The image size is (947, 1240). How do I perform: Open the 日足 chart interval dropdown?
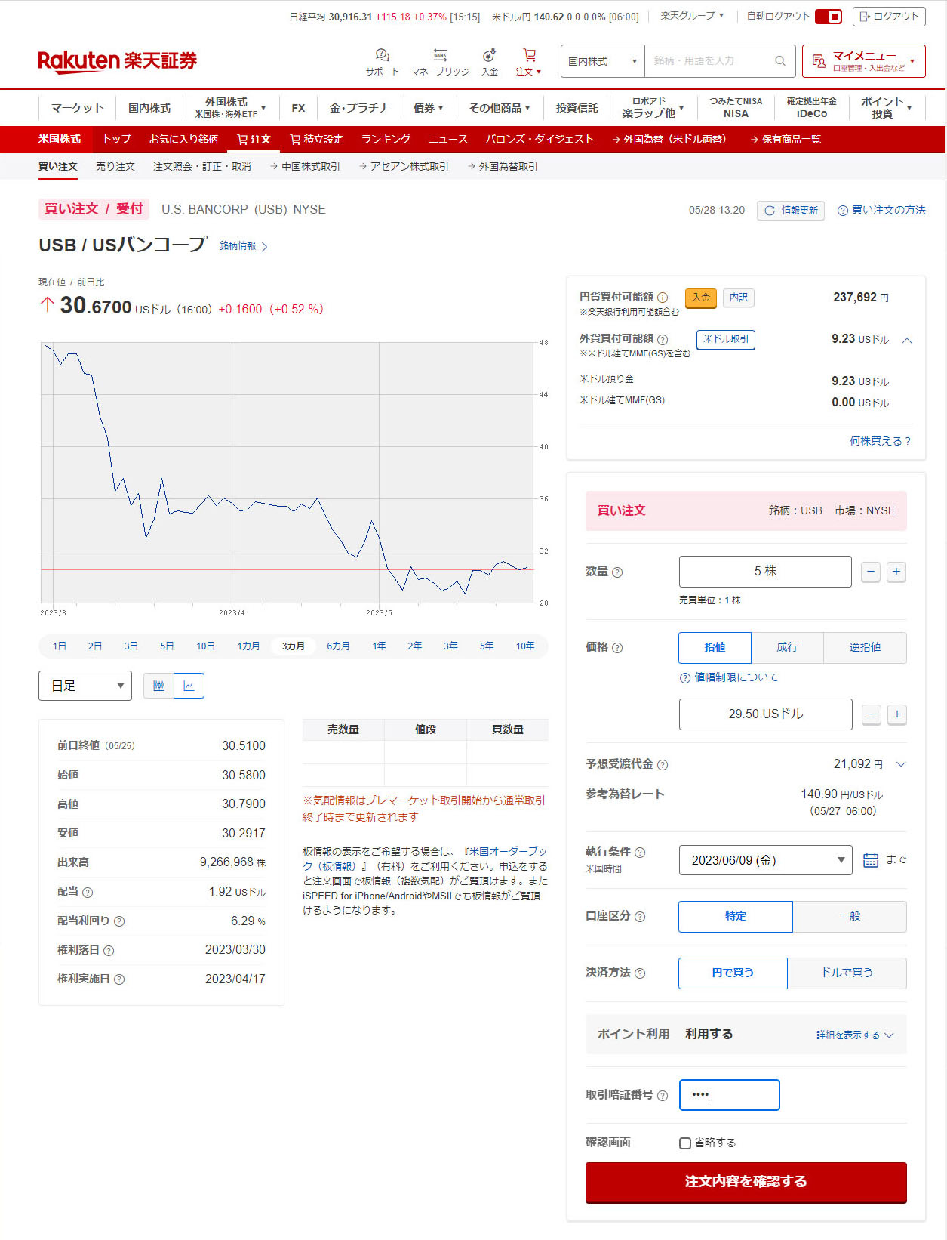[85, 686]
